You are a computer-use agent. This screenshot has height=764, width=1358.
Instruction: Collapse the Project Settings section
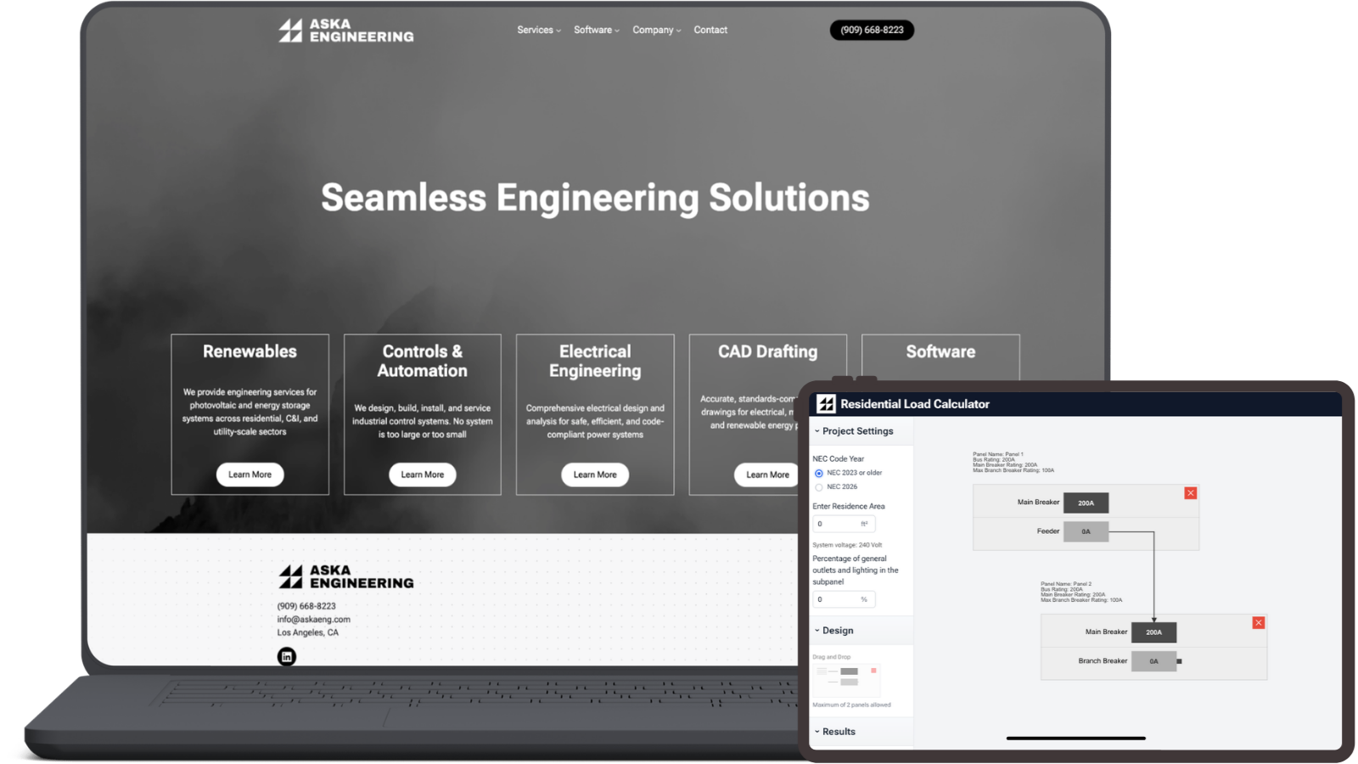click(x=856, y=431)
